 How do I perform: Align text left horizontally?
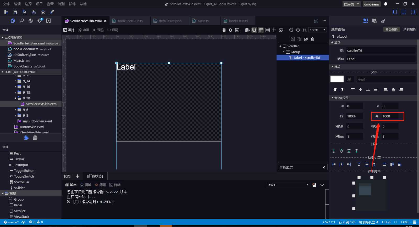click(386, 89)
